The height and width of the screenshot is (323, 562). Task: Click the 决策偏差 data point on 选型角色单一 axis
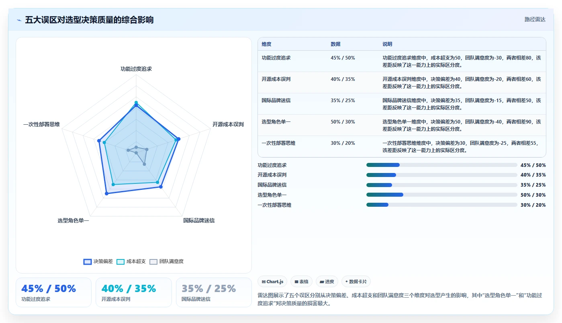[106, 194]
